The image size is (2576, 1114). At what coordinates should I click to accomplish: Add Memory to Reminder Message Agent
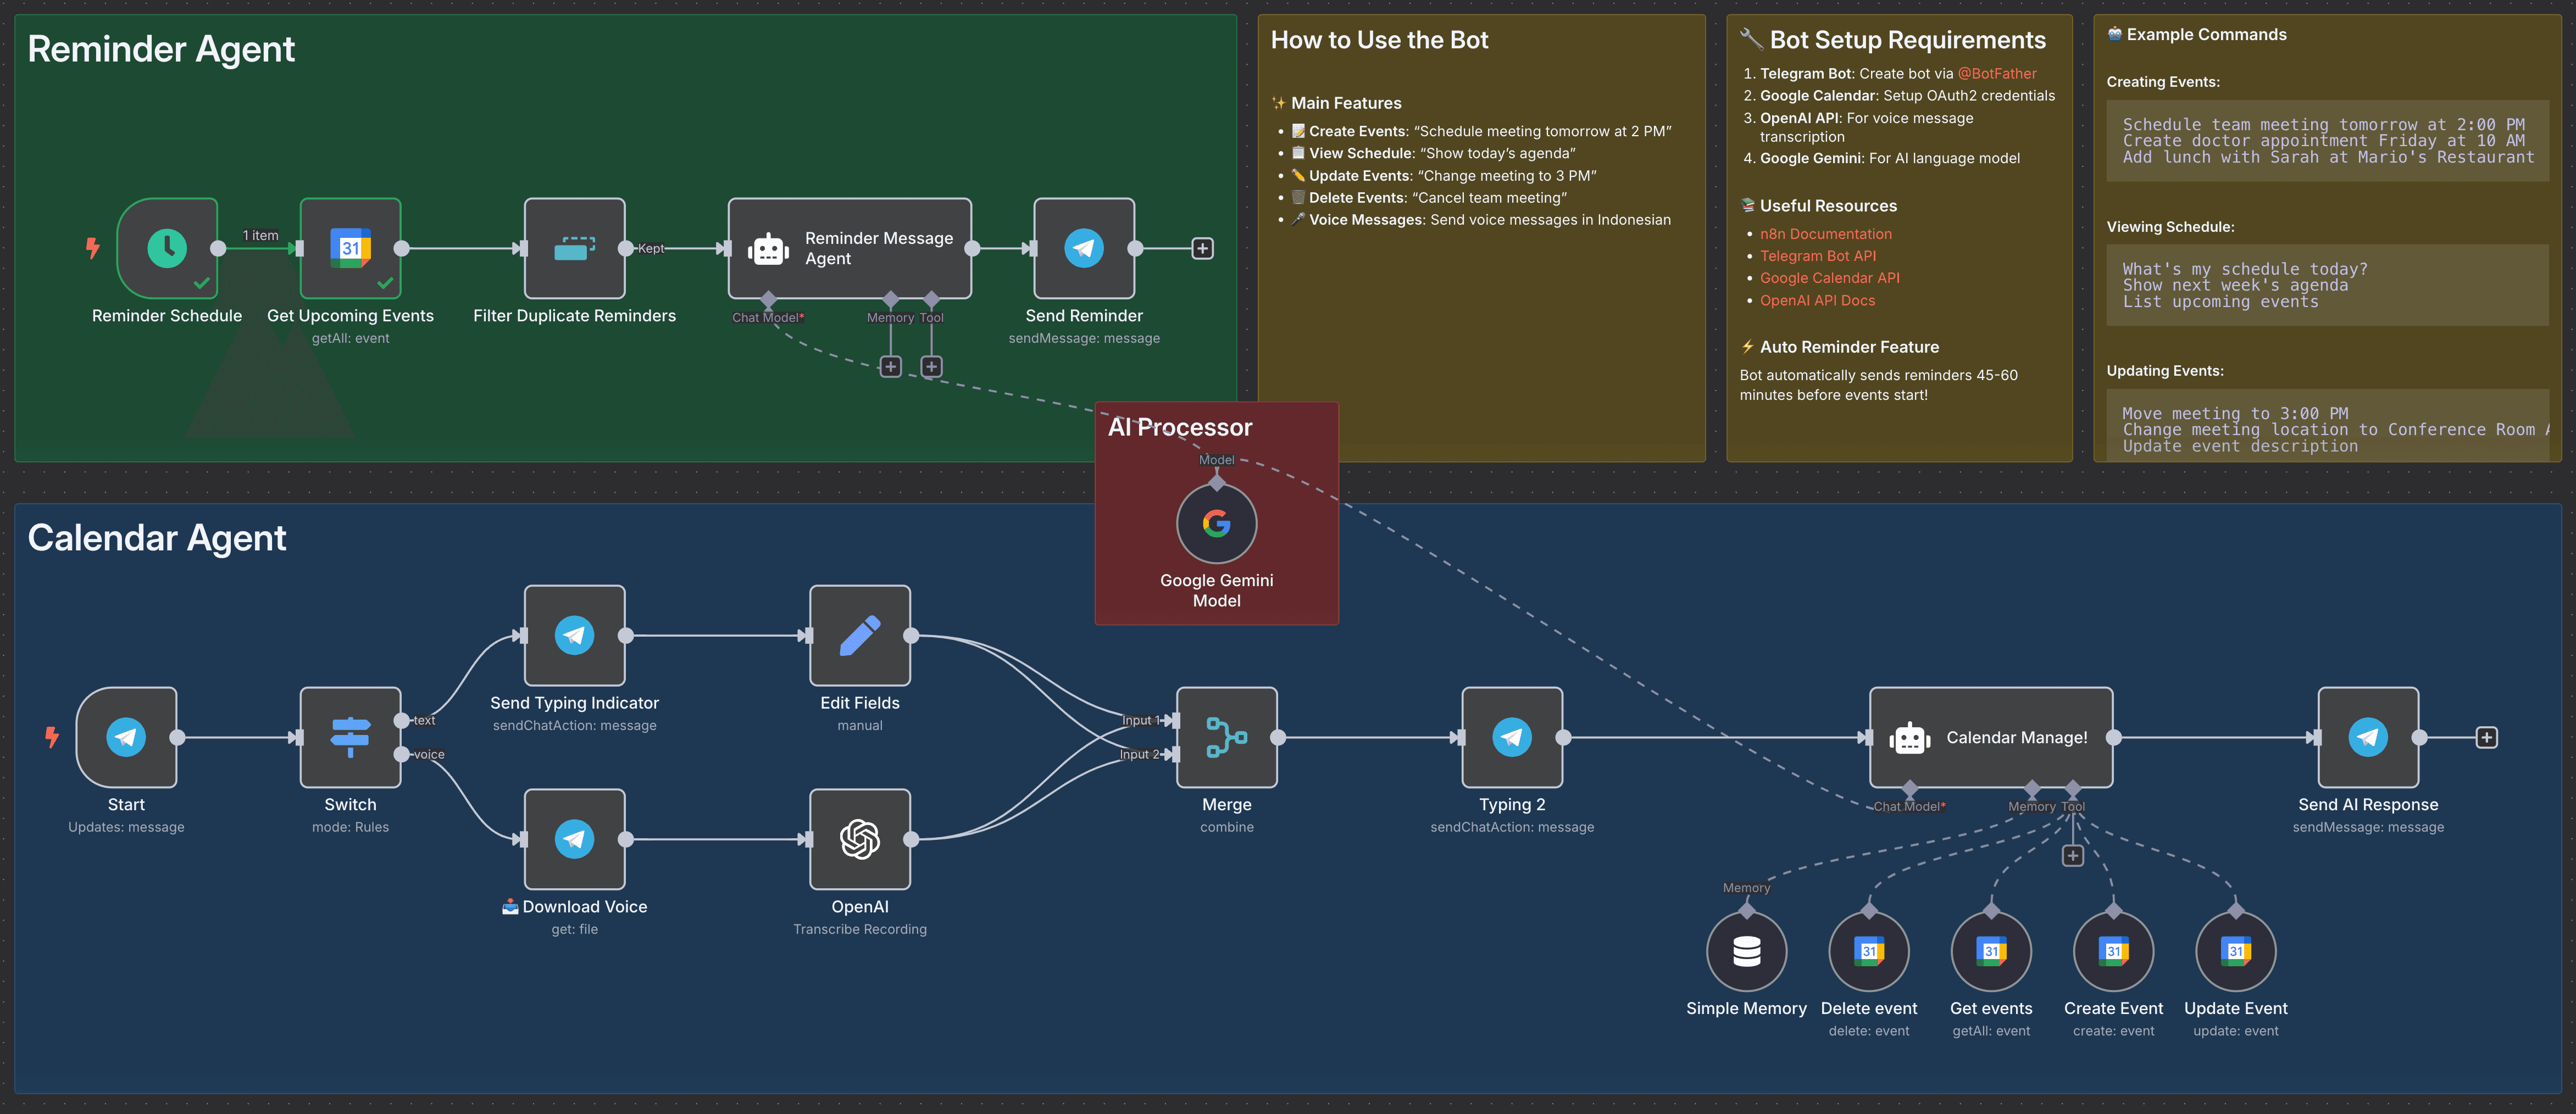(890, 366)
